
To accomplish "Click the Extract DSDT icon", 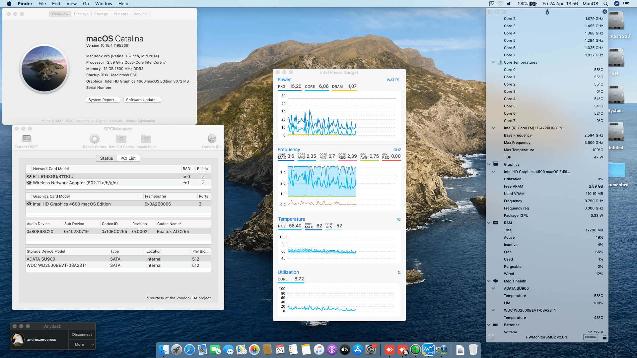I will [x=26, y=139].
